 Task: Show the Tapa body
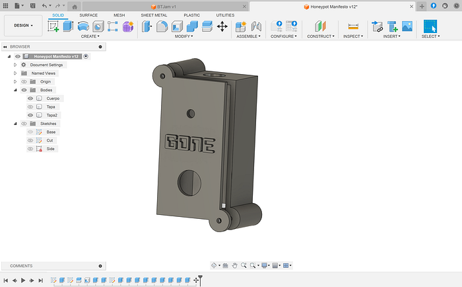[30, 107]
